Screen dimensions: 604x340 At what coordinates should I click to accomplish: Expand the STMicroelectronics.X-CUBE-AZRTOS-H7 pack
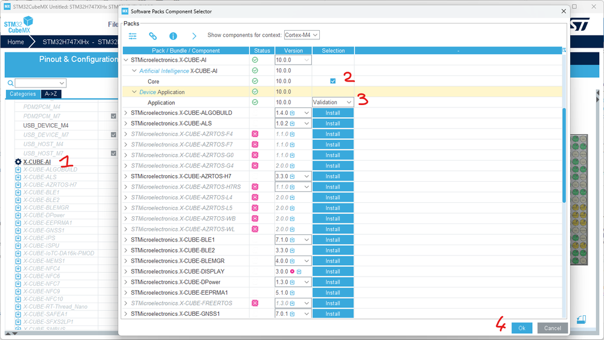point(126,176)
